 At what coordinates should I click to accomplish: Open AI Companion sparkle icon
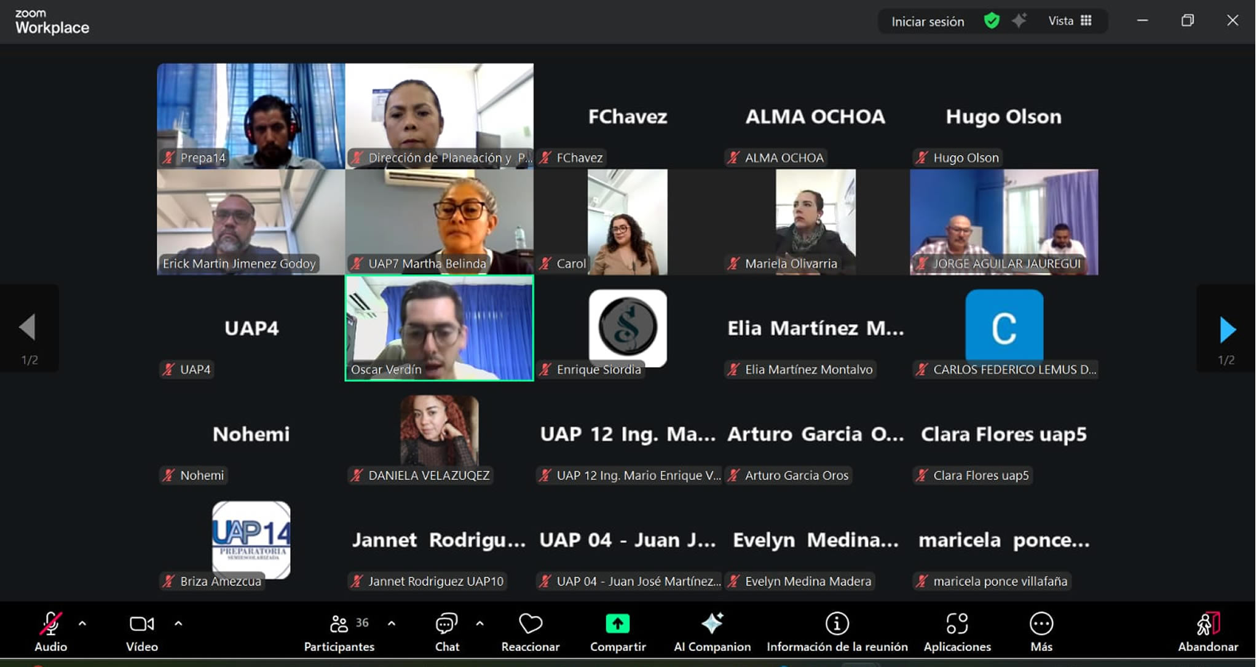[712, 625]
